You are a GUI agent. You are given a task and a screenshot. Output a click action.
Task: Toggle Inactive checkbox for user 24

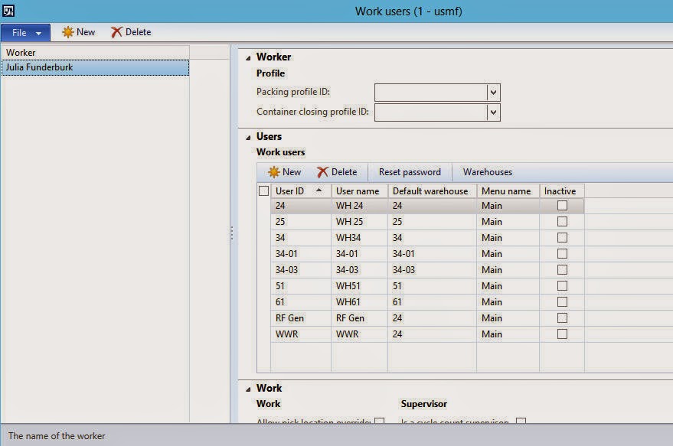click(x=562, y=206)
